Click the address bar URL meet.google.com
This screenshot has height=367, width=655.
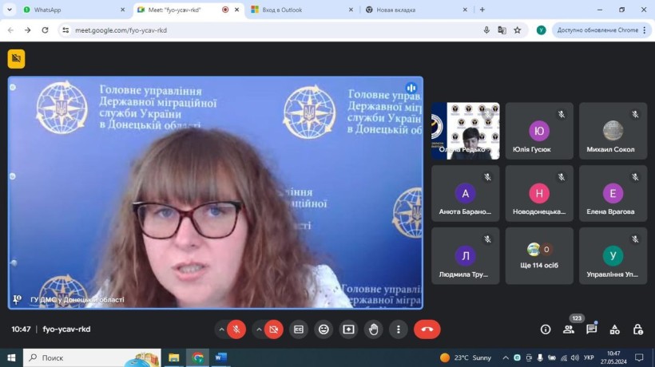[x=121, y=30]
